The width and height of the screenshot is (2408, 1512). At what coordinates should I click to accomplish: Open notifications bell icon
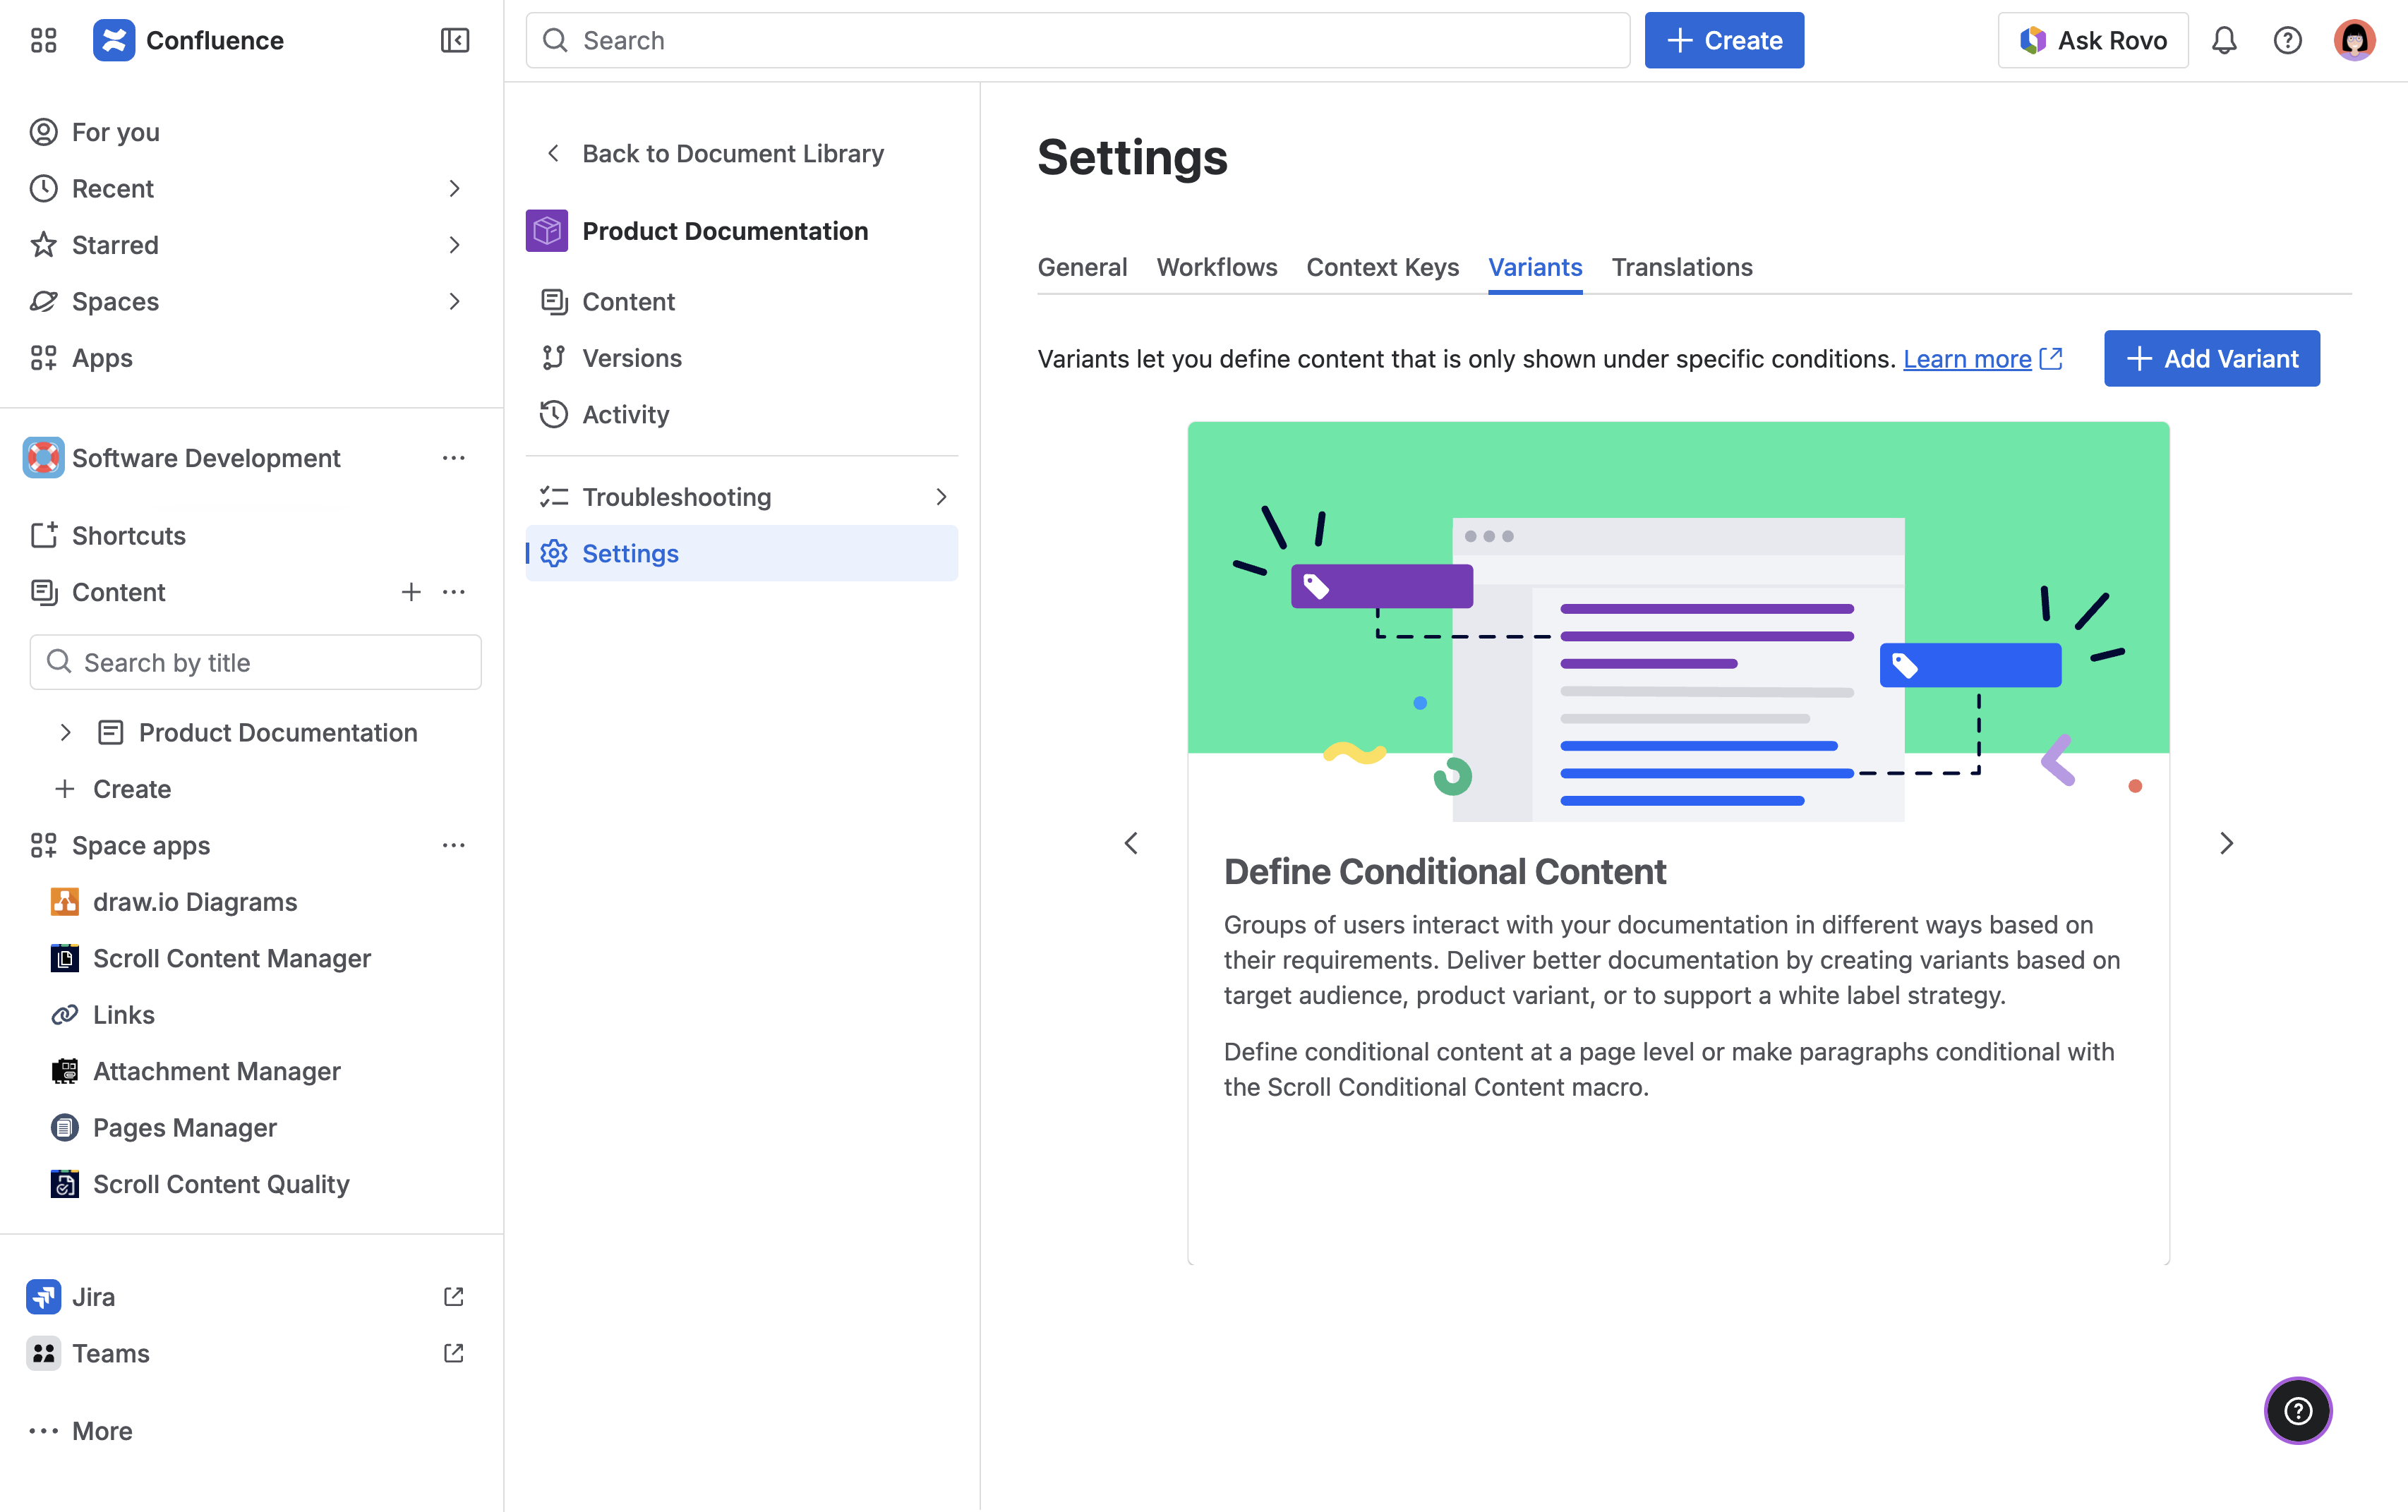[x=2223, y=40]
